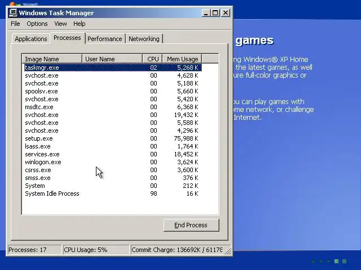The height and width of the screenshot is (270, 361).
Task: Click the End Process button
Action: click(191, 225)
